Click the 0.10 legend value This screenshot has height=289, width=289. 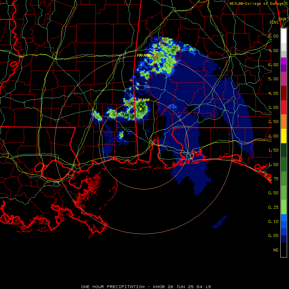coord(273,221)
